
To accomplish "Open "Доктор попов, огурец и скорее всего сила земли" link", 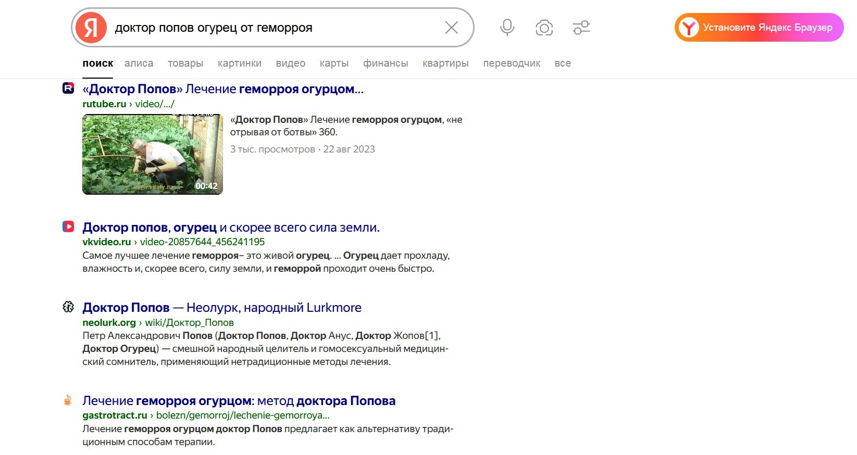I will (x=231, y=228).
